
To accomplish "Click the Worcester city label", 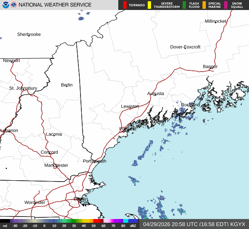I will coord(35,202).
